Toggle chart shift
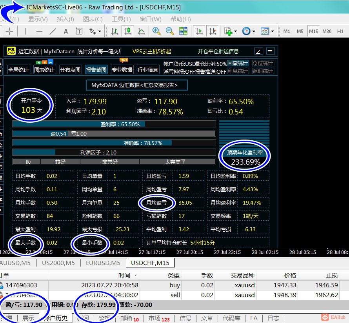Image resolution: width=349 pixels, height=323 pixels. [x=213, y=31]
